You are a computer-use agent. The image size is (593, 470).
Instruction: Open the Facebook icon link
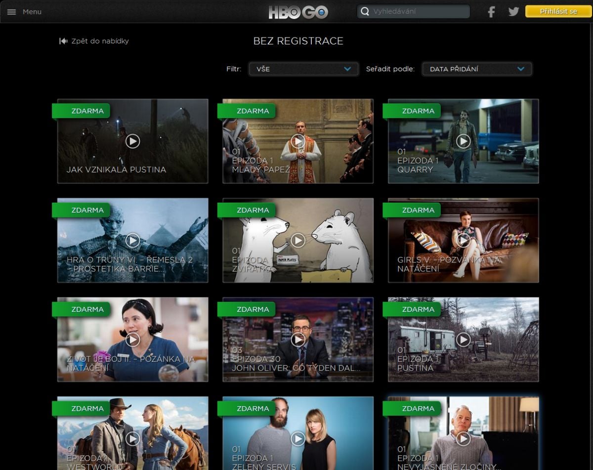[491, 12]
